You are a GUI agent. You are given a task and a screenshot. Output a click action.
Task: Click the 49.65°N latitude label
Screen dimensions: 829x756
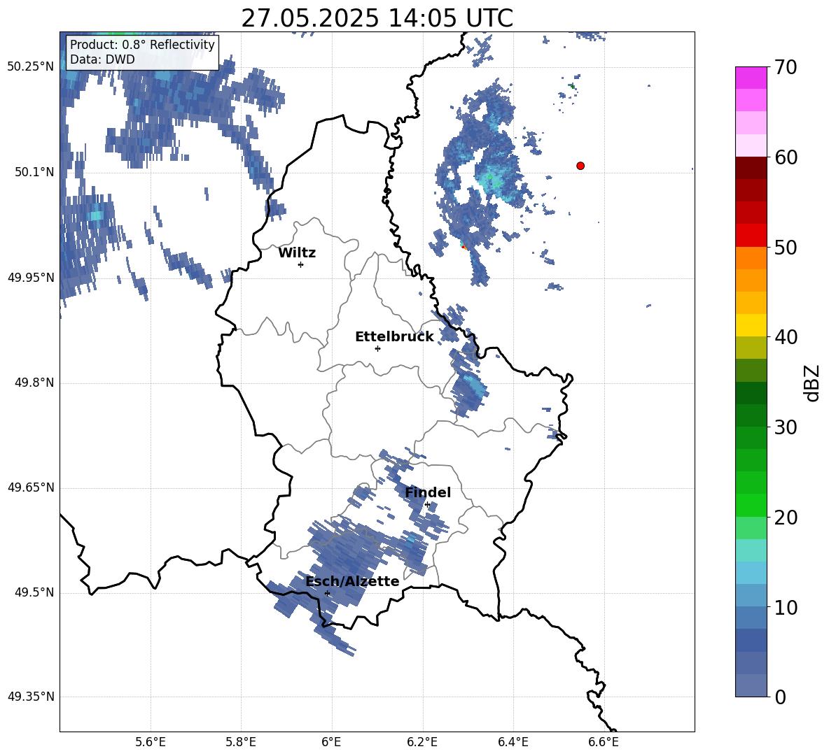pyautogui.click(x=31, y=488)
